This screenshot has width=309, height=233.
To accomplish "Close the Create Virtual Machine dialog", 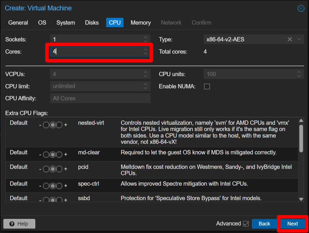I will point(301,9).
